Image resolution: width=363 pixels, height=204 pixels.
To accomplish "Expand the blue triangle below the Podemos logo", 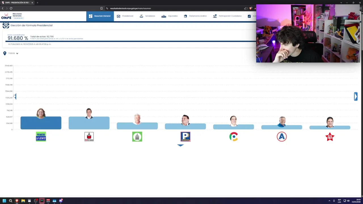I will pos(180,145).
